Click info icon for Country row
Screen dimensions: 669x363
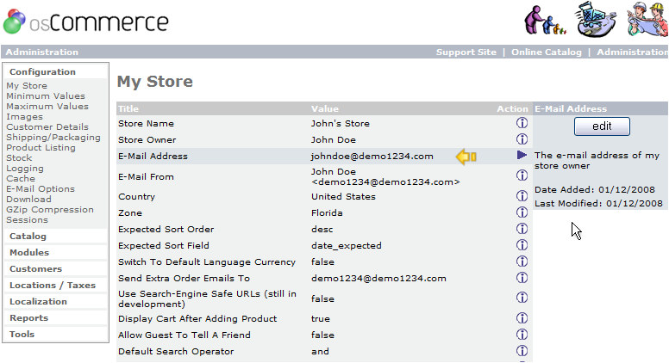click(522, 196)
